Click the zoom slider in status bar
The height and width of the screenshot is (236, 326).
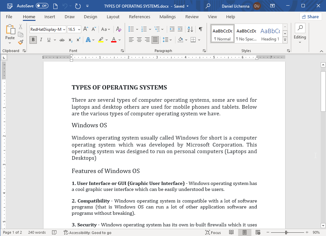286,232
